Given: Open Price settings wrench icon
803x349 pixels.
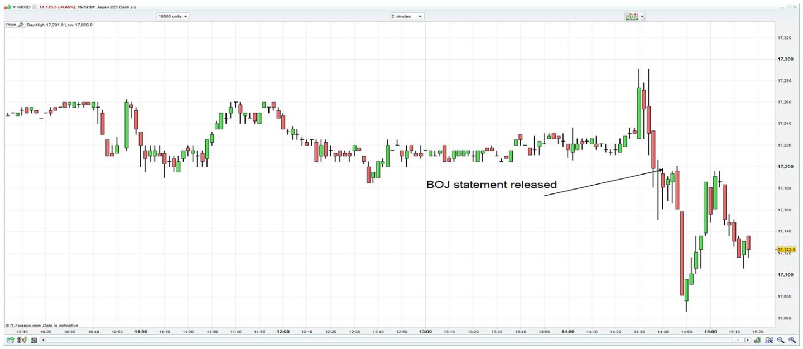Looking at the screenshot, I should (x=21, y=25).
